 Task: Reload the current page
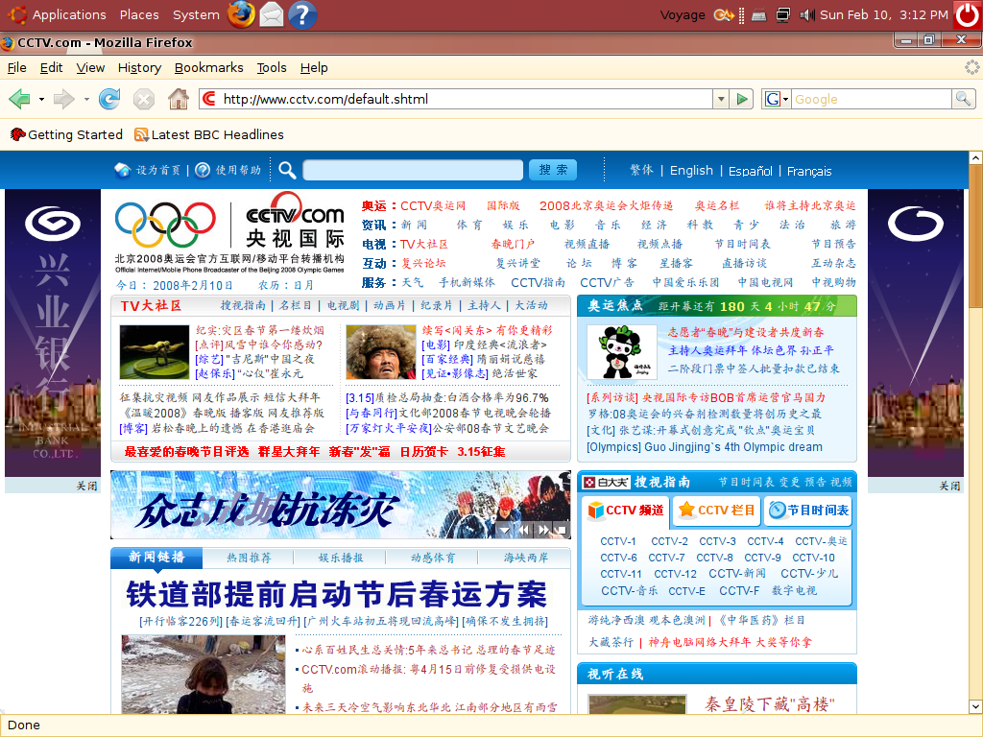tap(109, 99)
